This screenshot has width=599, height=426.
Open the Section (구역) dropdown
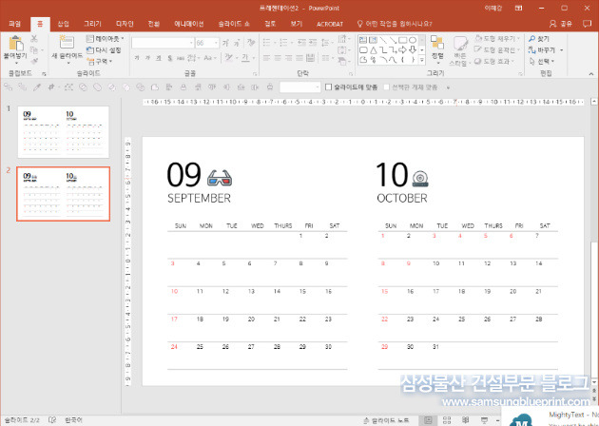(x=99, y=62)
